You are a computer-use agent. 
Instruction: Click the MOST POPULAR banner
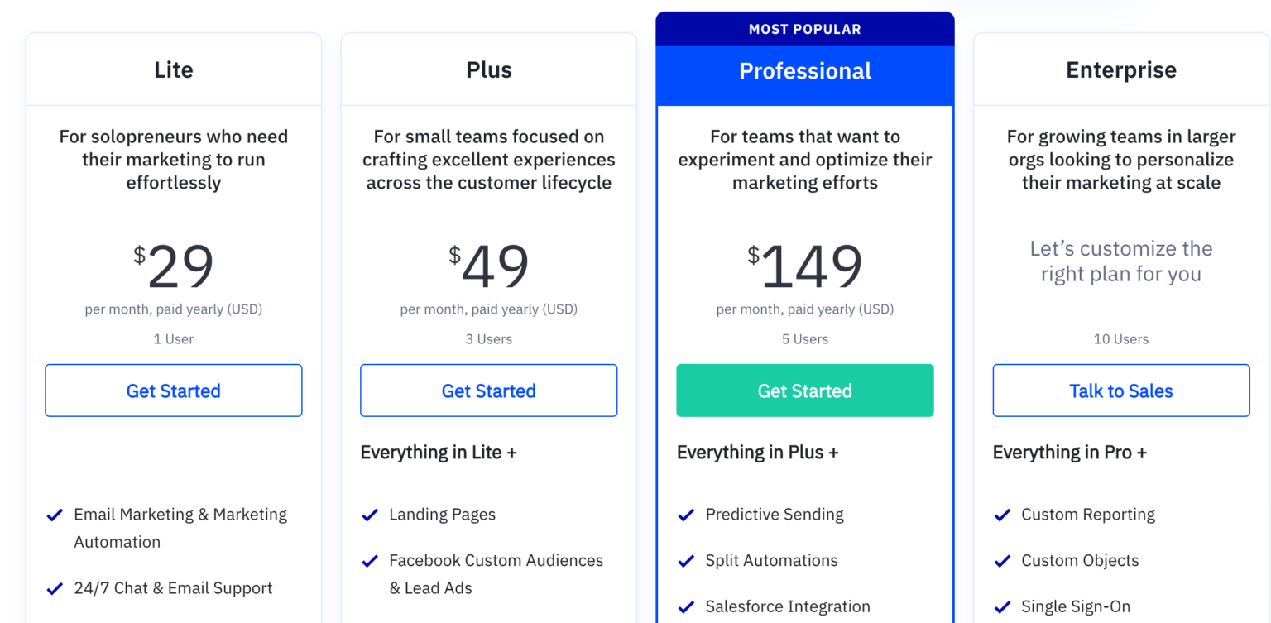point(804,28)
